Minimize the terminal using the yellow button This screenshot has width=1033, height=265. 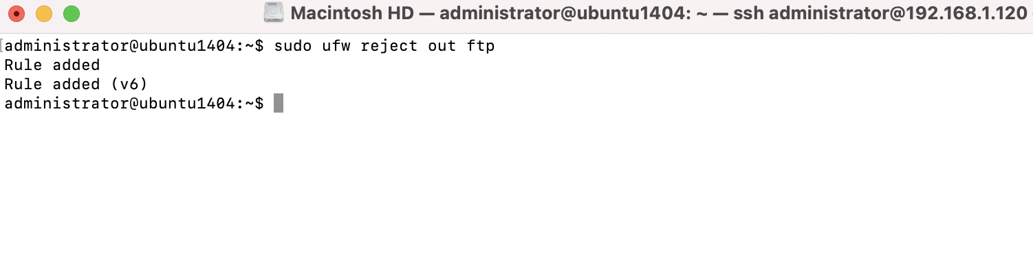[x=43, y=13]
